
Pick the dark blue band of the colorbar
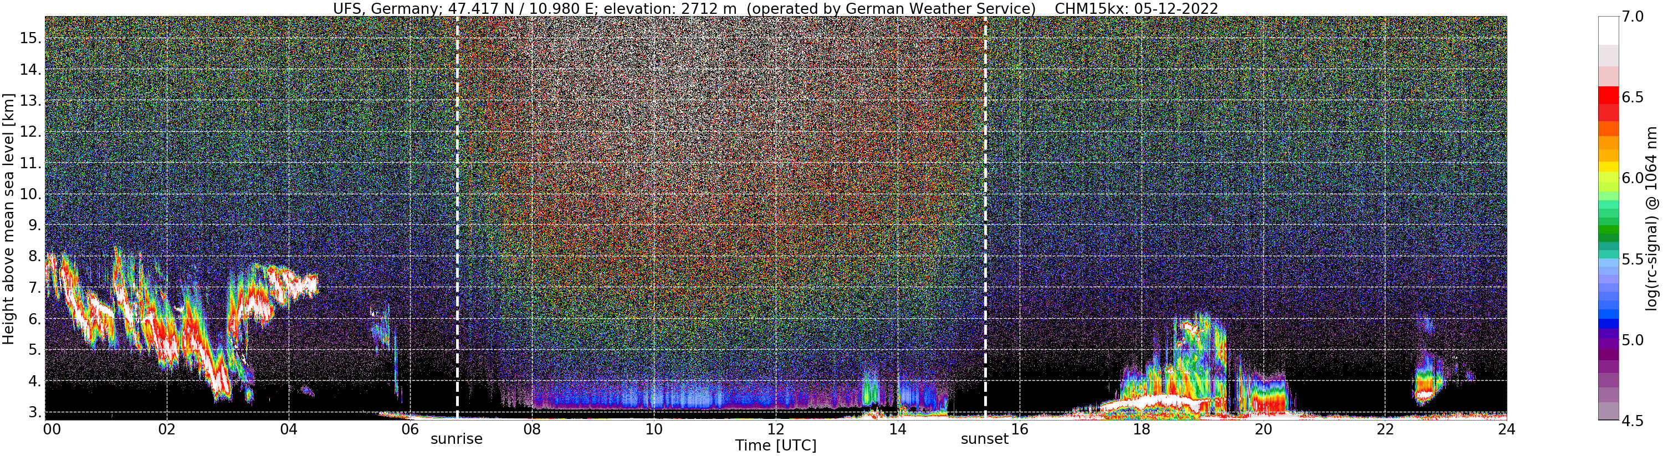click(x=1608, y=324)
